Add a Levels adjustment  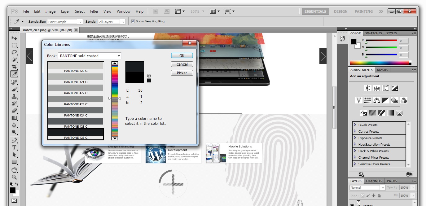[x=377, y=88]
